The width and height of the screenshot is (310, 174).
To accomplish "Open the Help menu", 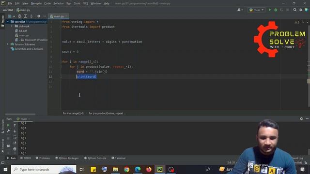I will [x=107, y=3].
